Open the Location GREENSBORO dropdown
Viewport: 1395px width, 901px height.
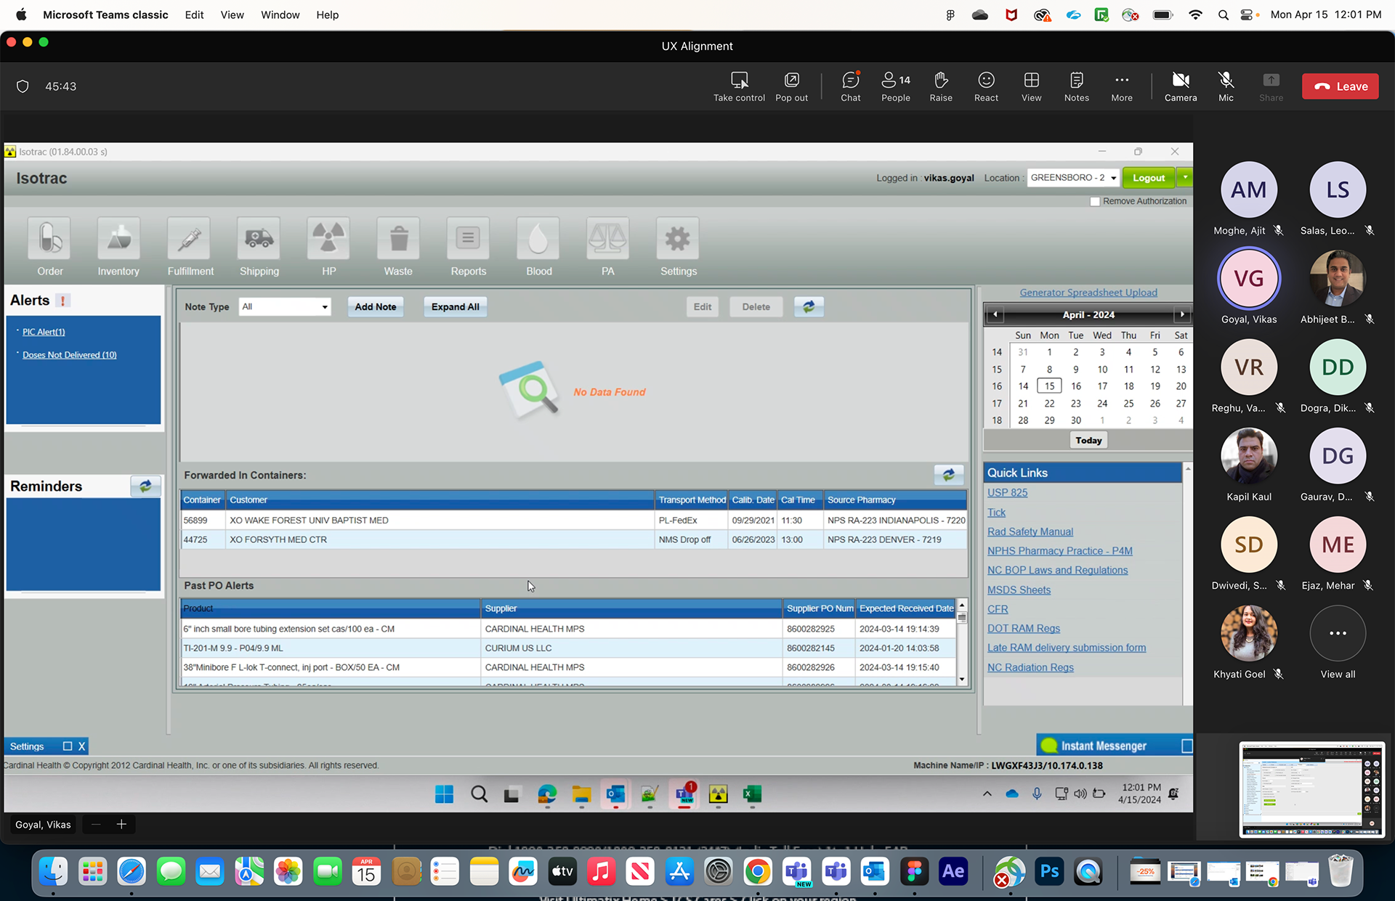1073,178
